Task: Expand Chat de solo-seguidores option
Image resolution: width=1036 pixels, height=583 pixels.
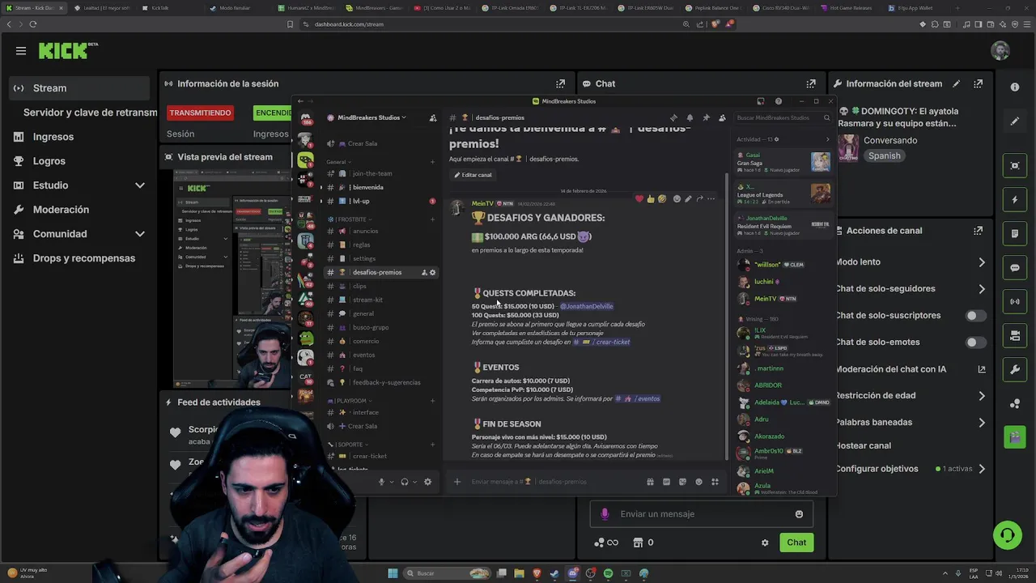Action: pos(982,289)
